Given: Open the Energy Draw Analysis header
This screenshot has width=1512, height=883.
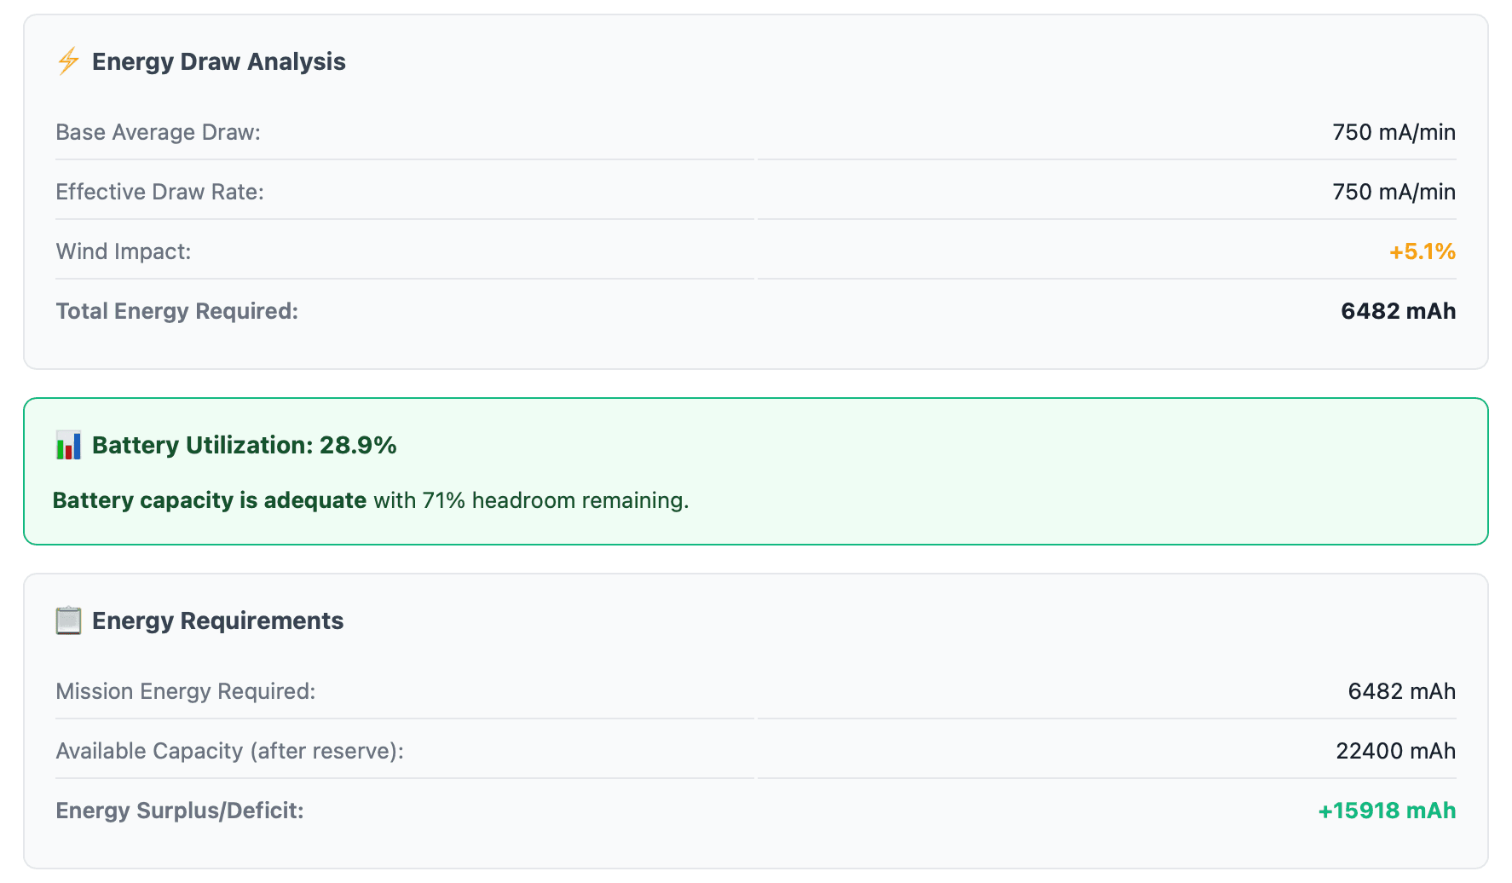Looking at the screenshot, I should pos(218,61).
